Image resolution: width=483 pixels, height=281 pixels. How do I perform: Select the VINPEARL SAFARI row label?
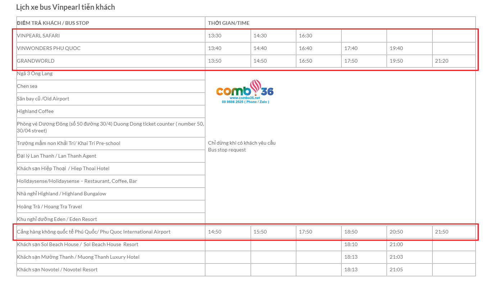point(38,36)
